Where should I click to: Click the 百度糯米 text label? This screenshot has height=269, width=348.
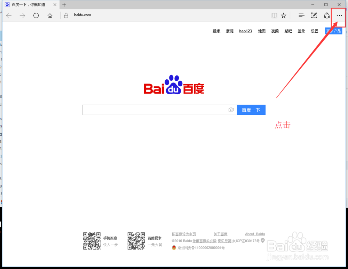pyautogui.click(x=155, y=238)
